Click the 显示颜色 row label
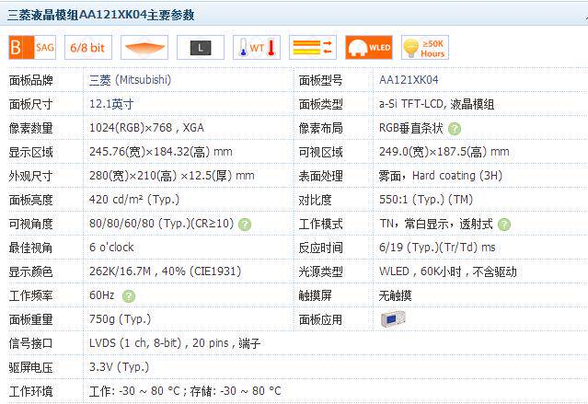The image size is (588, 404). tap(30, 271)
